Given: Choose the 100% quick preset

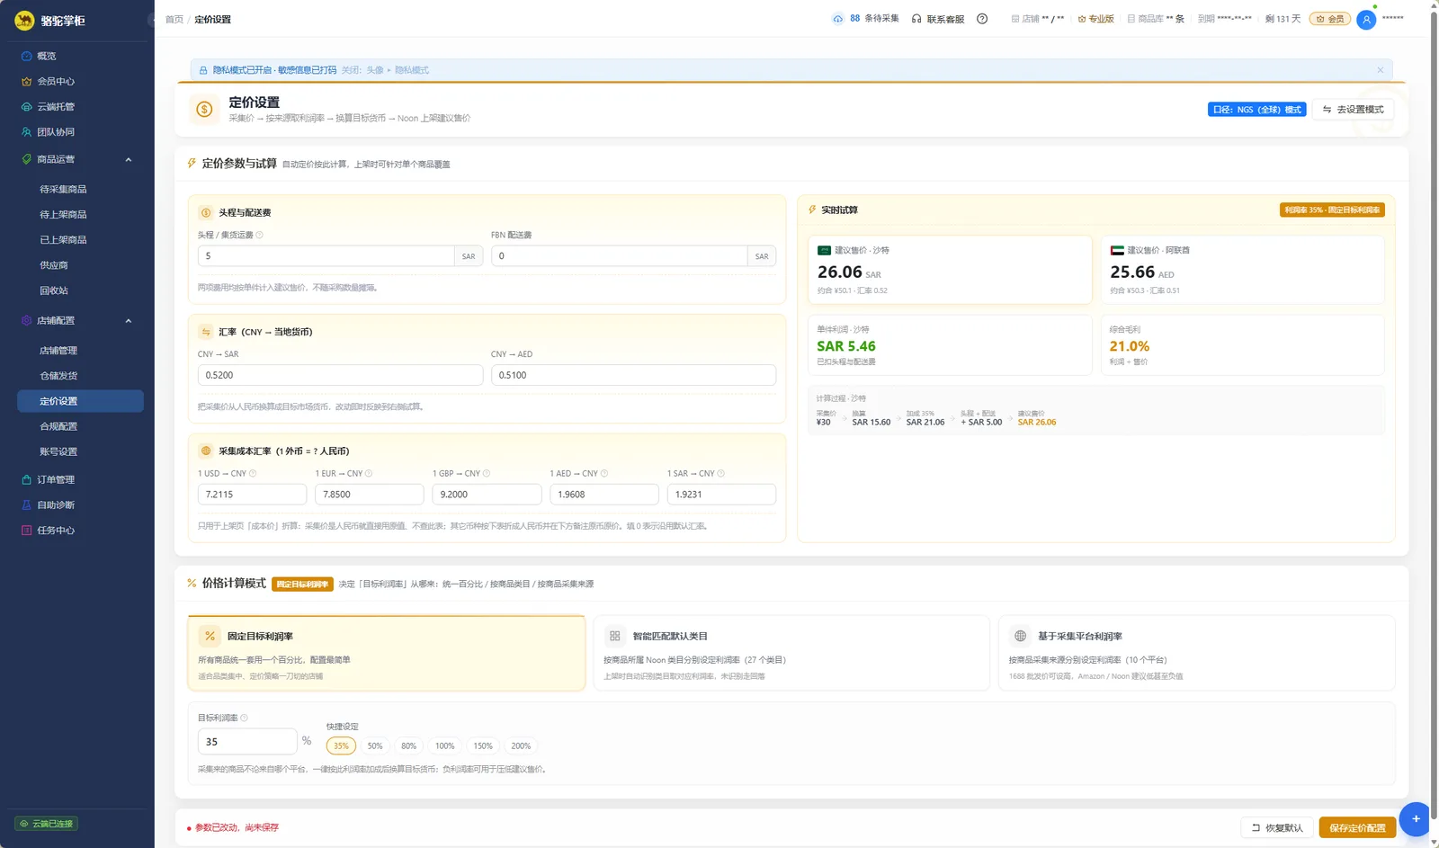Looking at the screenshot, I should [445, 745].
